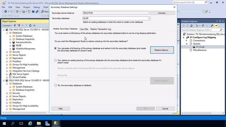Select Initialize Secondary Database tab

coord(65,29)
